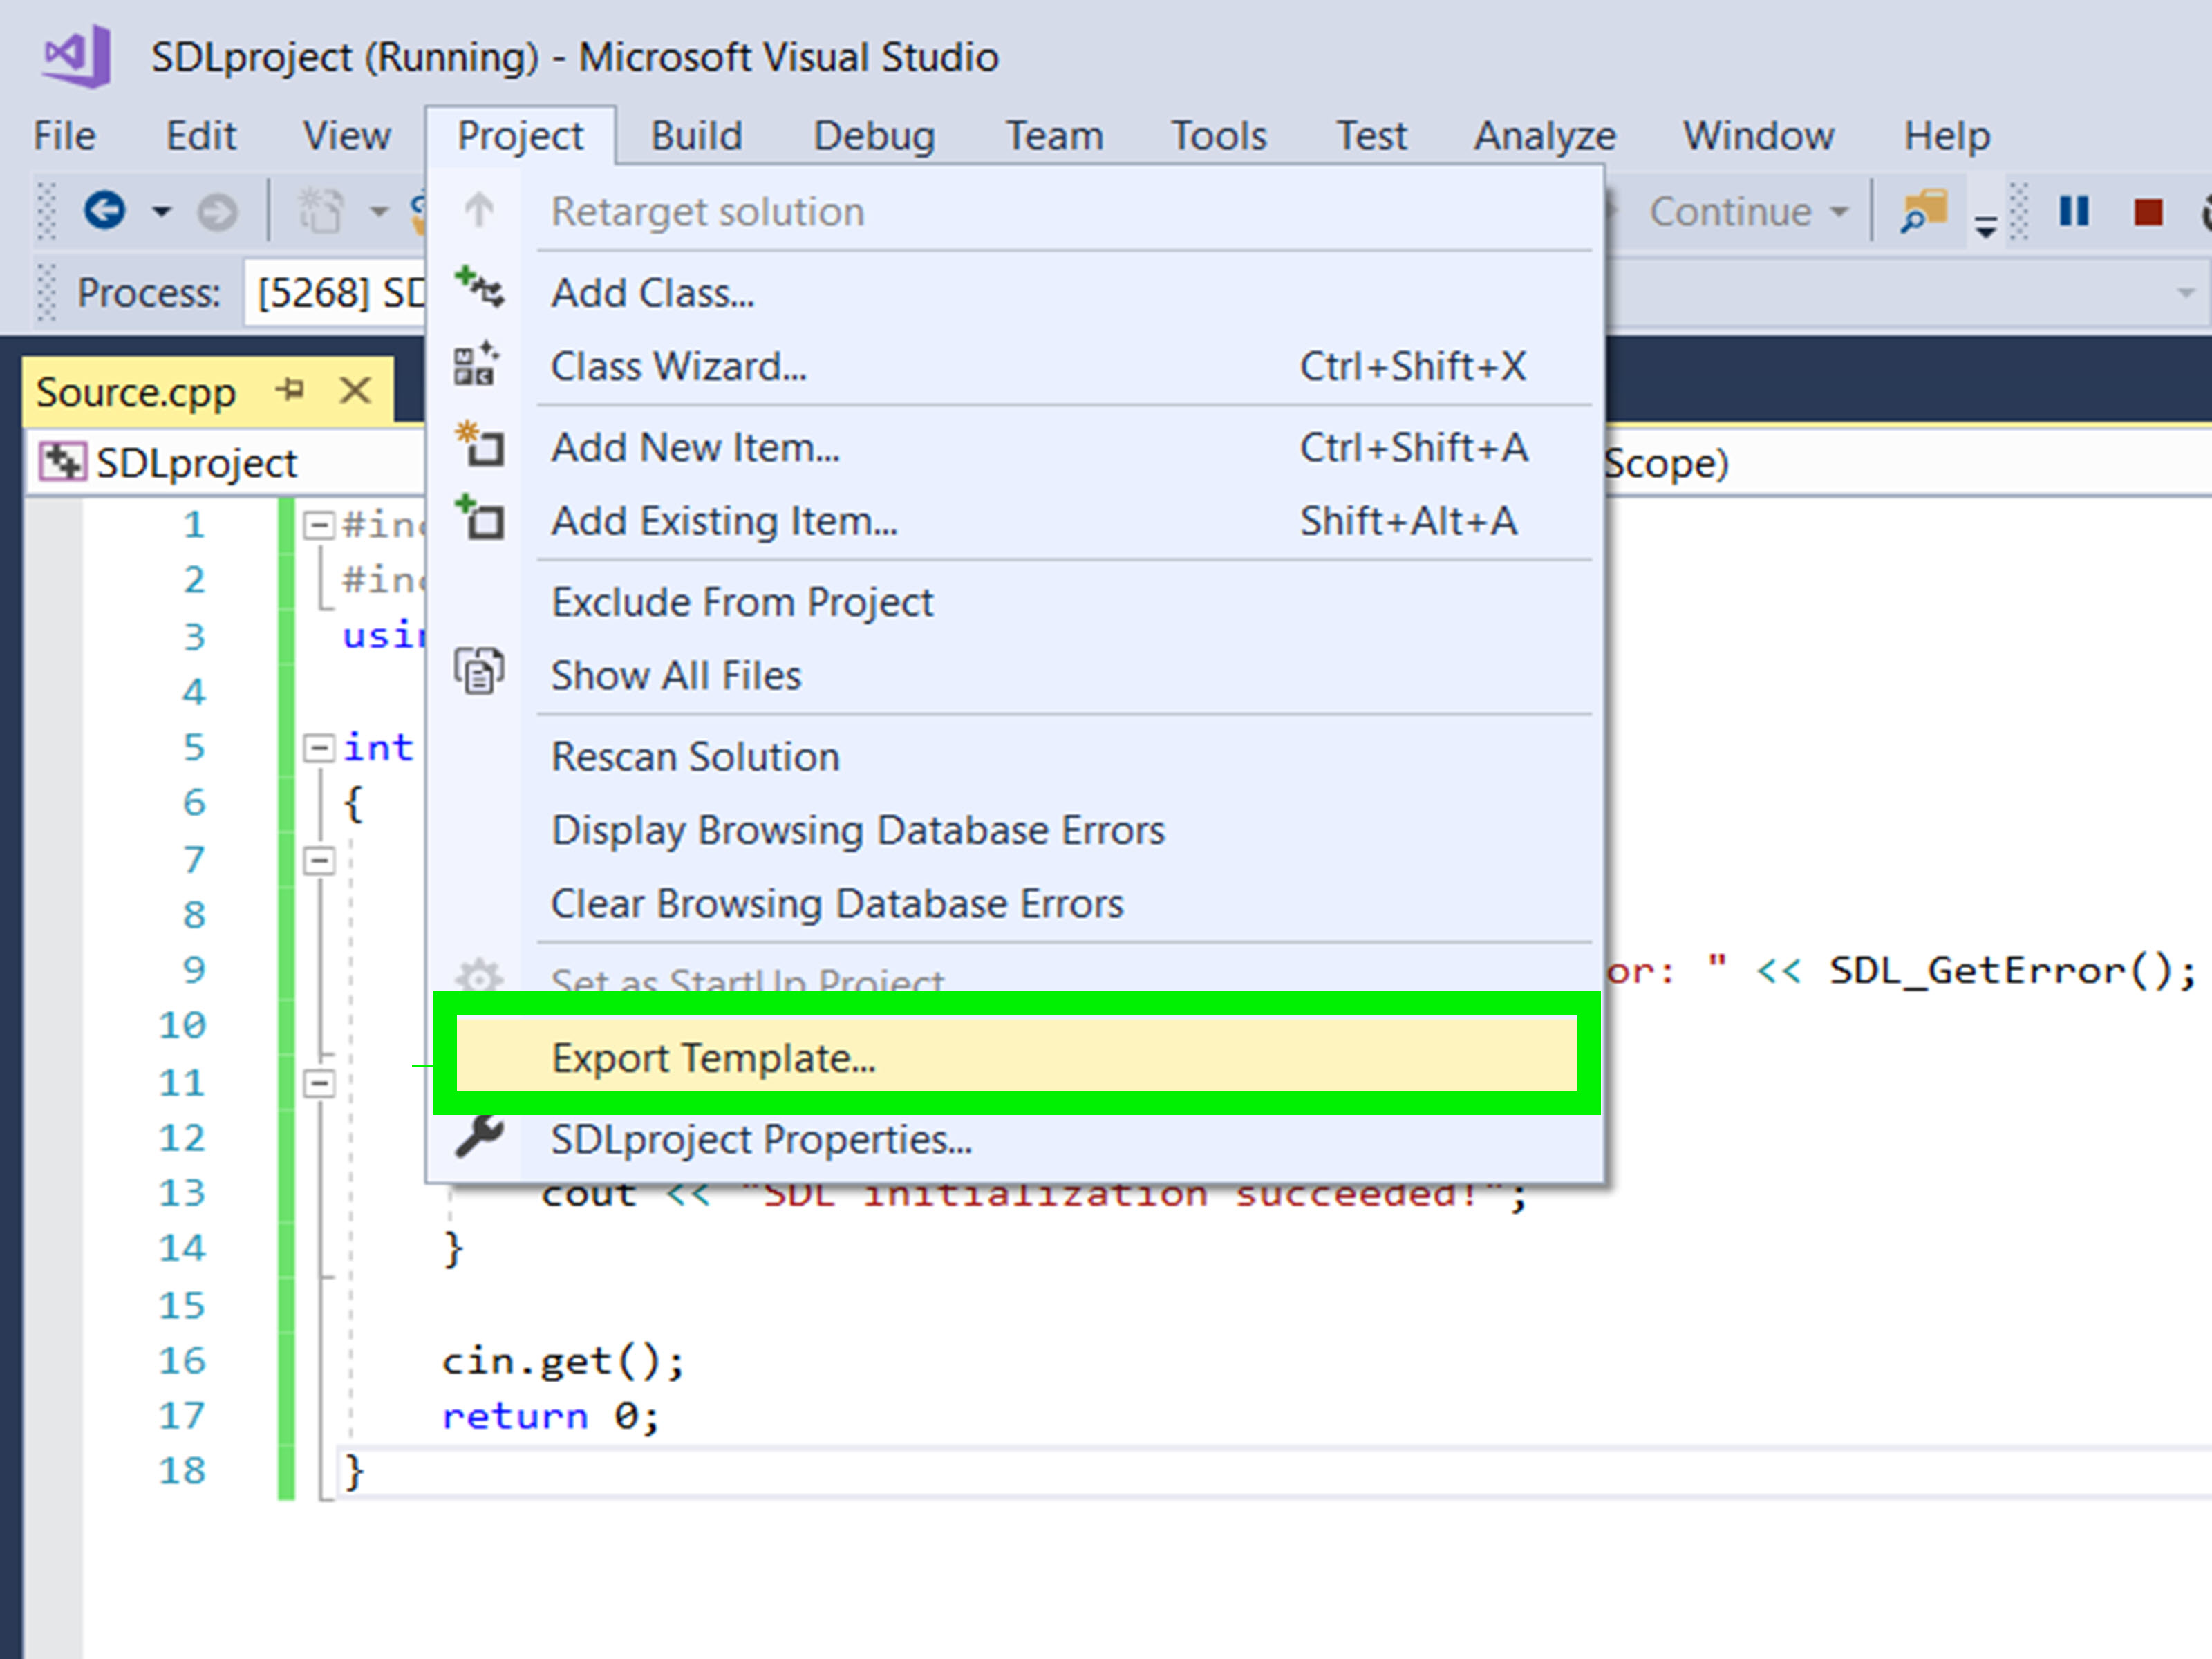Collapse the int main block at line 5
The image size is (2212, 1659).
318,748
